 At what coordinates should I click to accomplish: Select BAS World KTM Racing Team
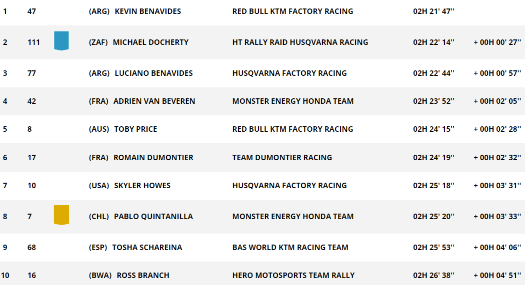pos(290,247)
